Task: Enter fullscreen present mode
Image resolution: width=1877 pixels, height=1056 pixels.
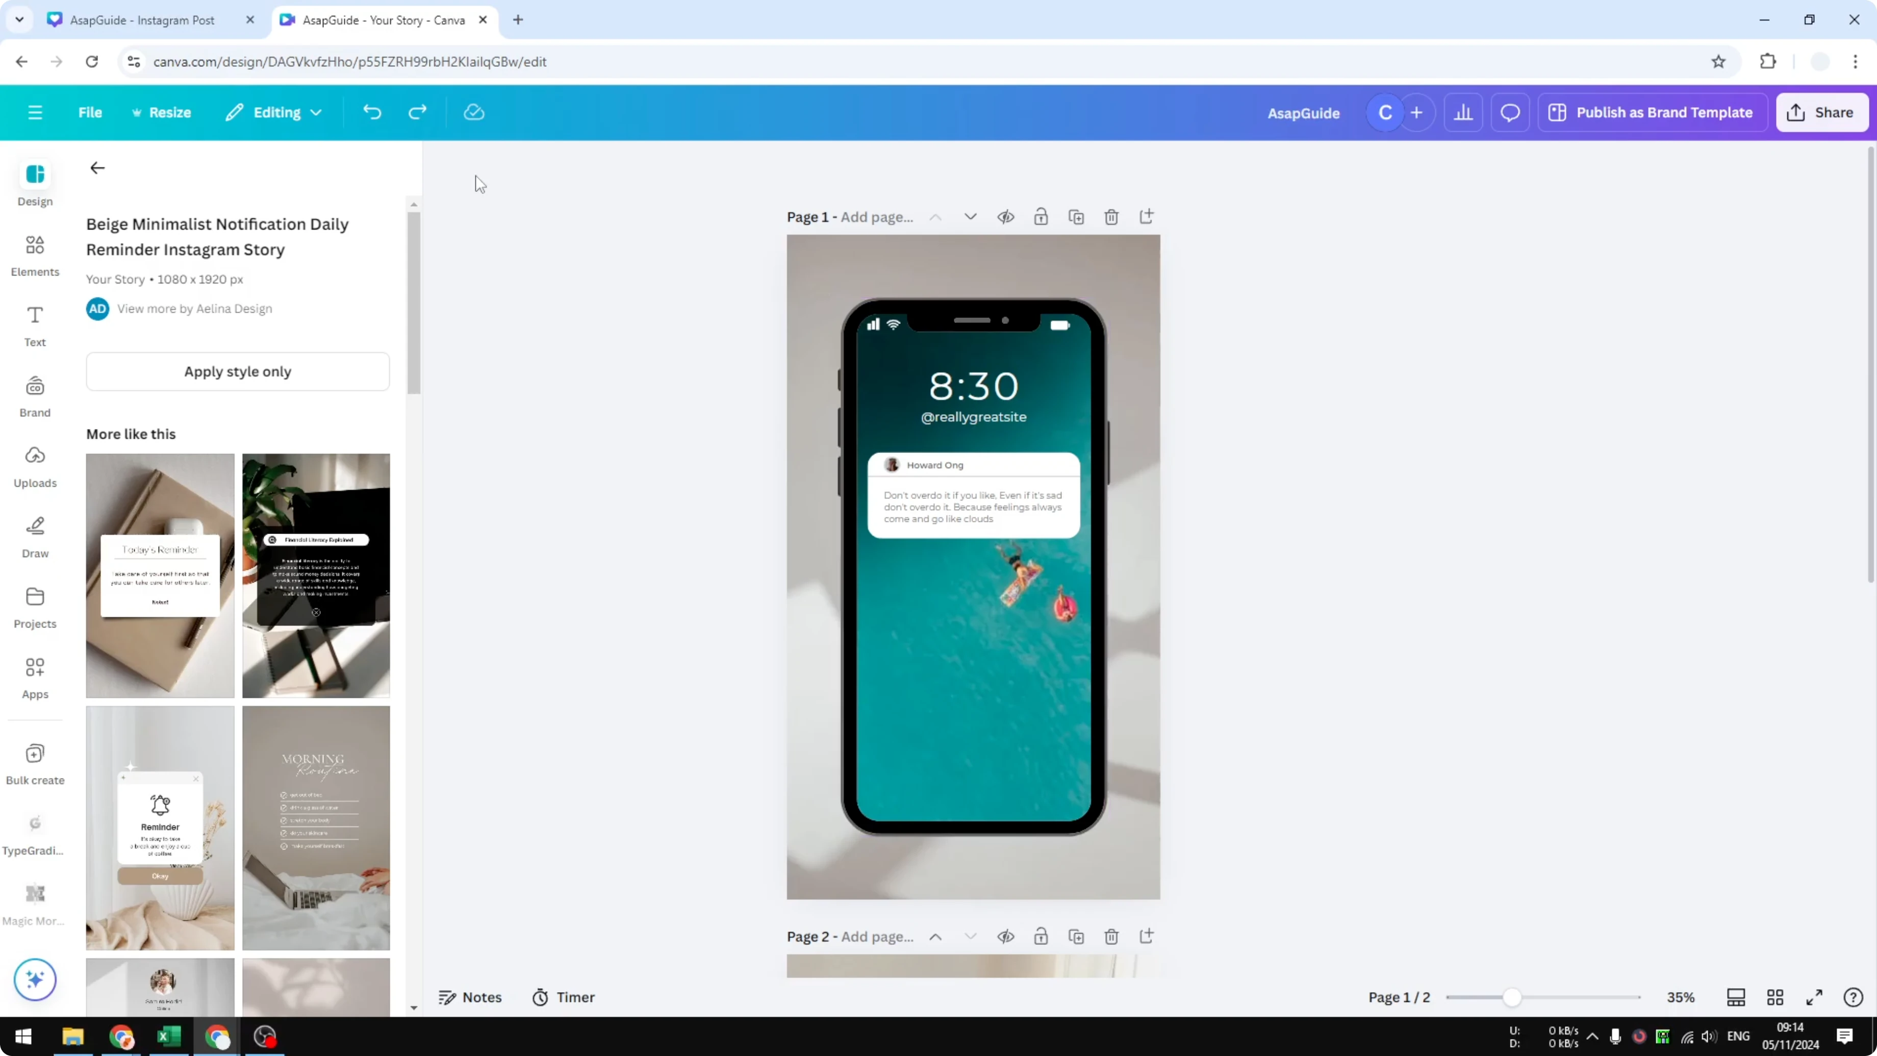Action: coord(1814,997)
